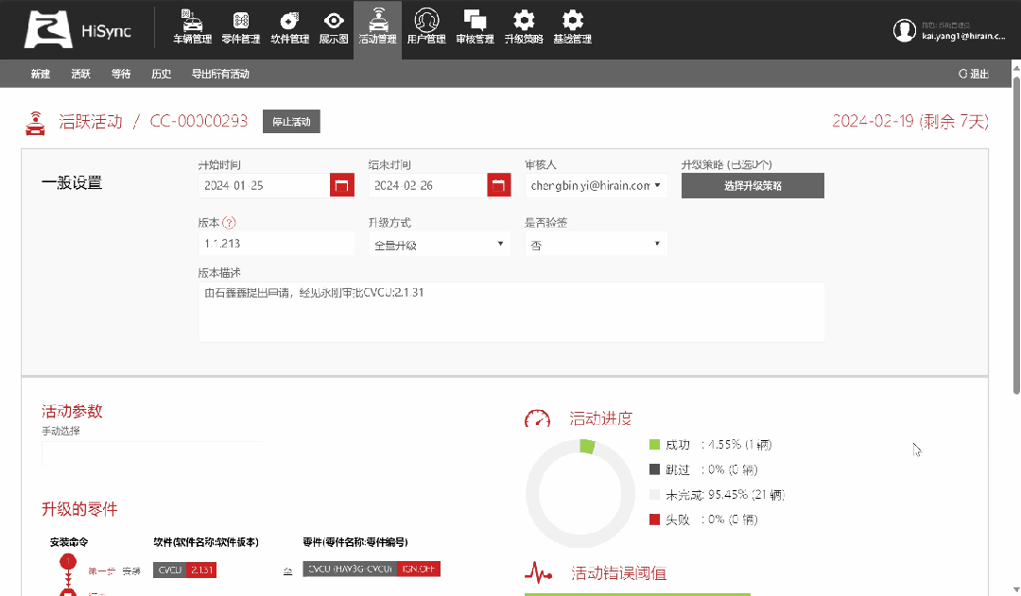1021x596 pixels.
Task: Open 软件管理 software management icon
Action: tap(290, 27)
